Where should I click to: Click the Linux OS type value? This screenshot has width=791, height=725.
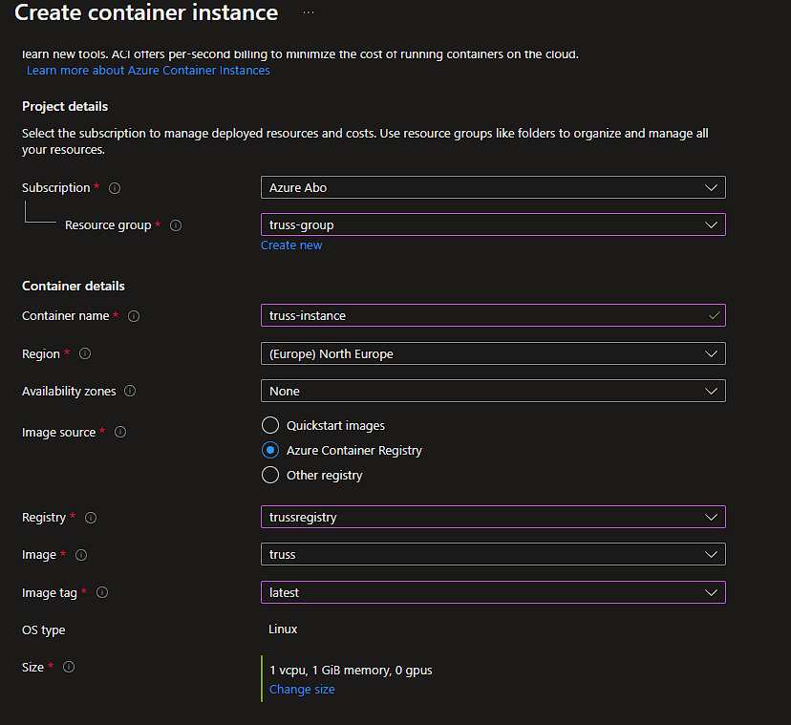coord(283,629)
